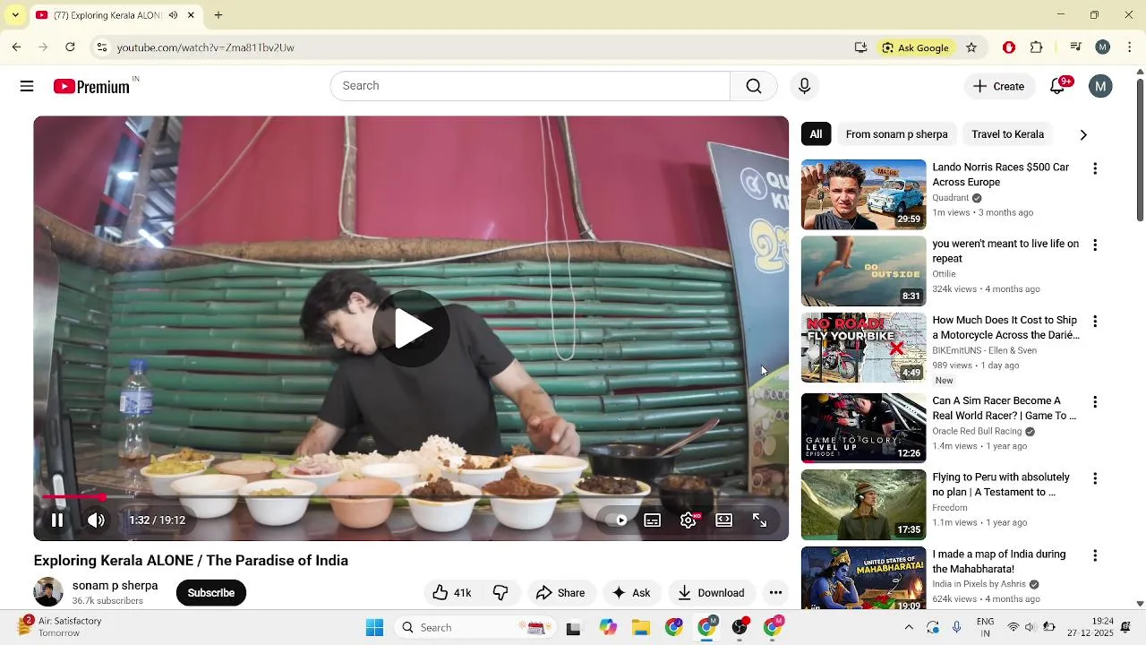Open File Explorer from taskbar
This screenshot has height=645, width=1146.
coord(641,627)
